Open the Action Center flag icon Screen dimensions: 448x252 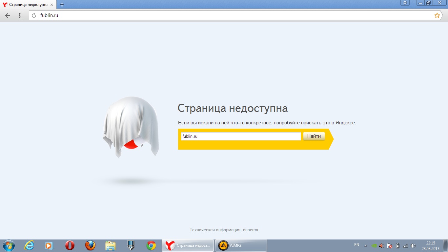(x=390, y=245)
